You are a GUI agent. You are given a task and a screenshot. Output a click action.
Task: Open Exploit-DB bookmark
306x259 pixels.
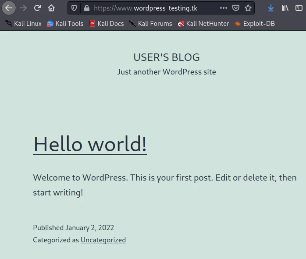pyautogui.click(x=254, y=24)
